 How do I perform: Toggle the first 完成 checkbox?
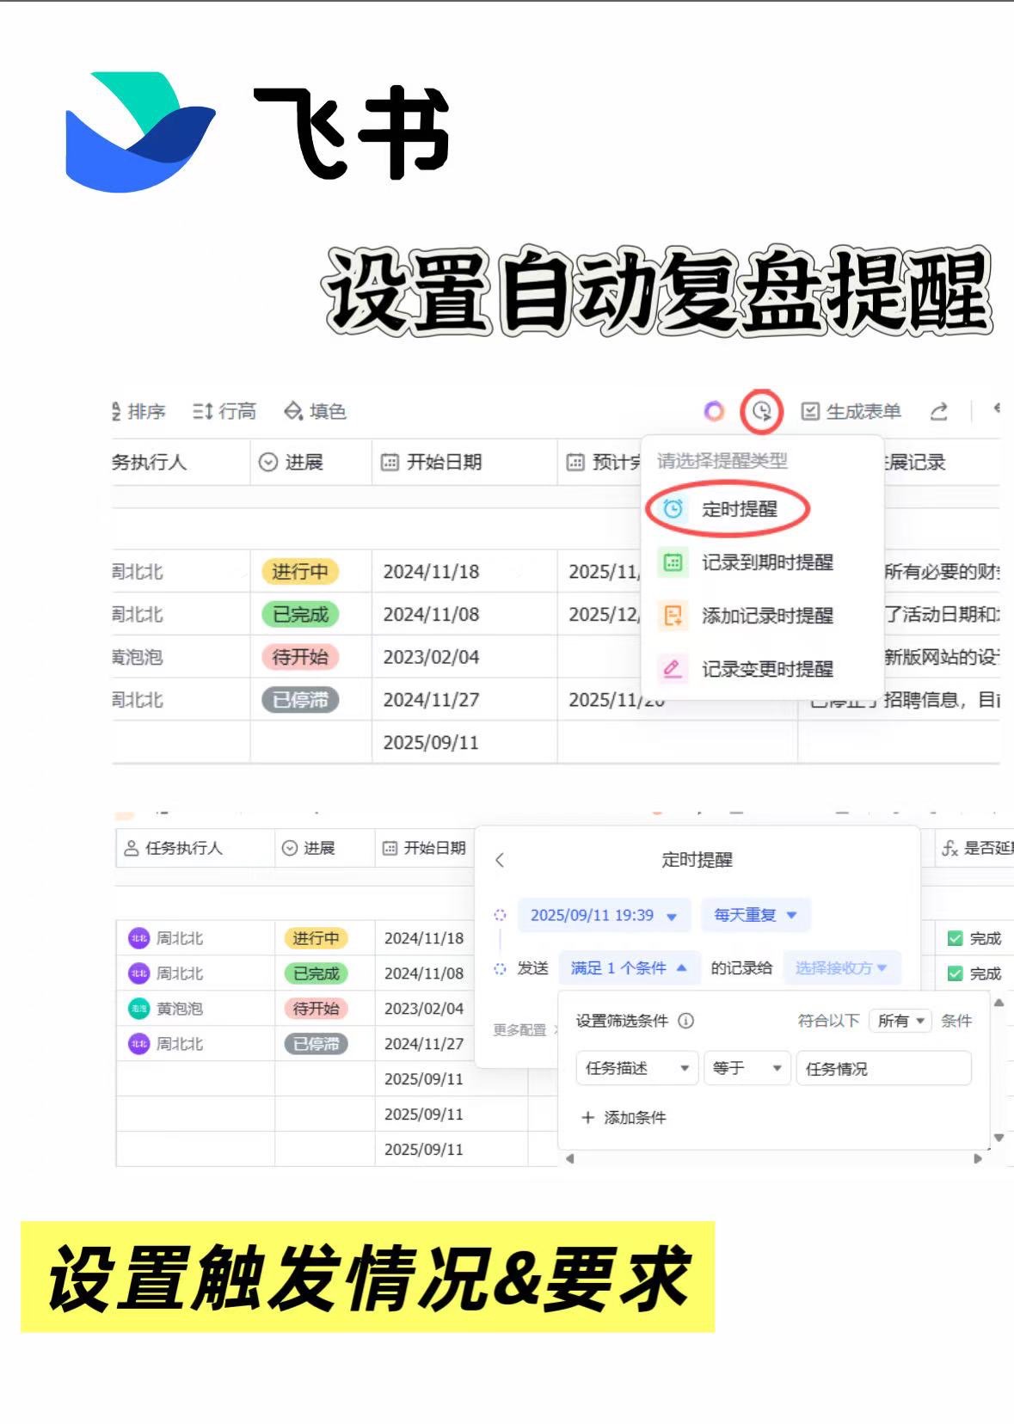(x=955, y=938)
